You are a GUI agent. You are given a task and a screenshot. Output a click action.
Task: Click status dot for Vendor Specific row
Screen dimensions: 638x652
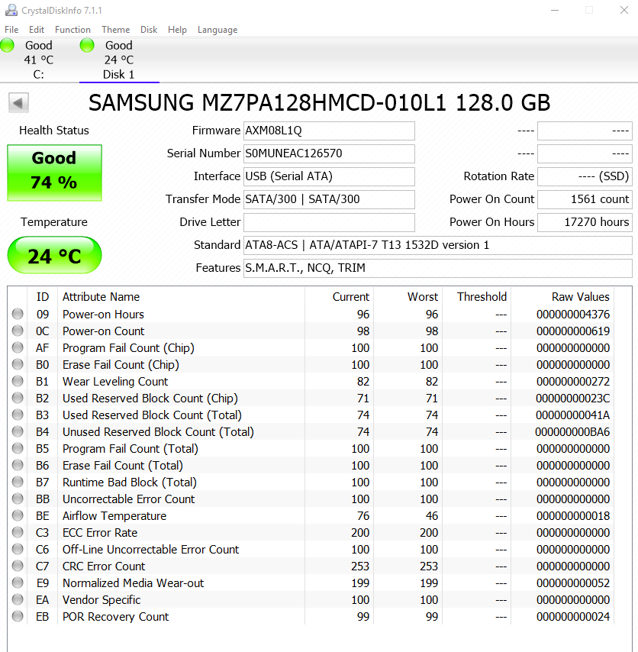click(x=18, y=599)
